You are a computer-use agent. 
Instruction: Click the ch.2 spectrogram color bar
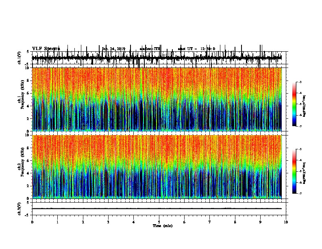point(294,171)
